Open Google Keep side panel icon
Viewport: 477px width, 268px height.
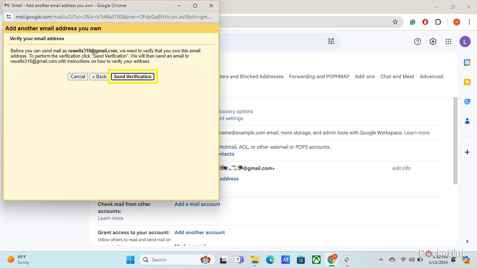click(x=467, y=82)
